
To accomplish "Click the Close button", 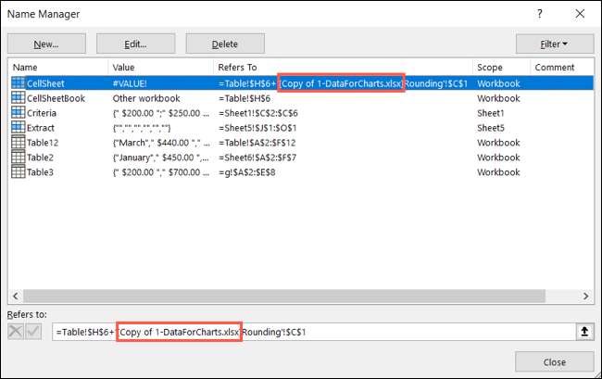I will (x=555, y=362).
